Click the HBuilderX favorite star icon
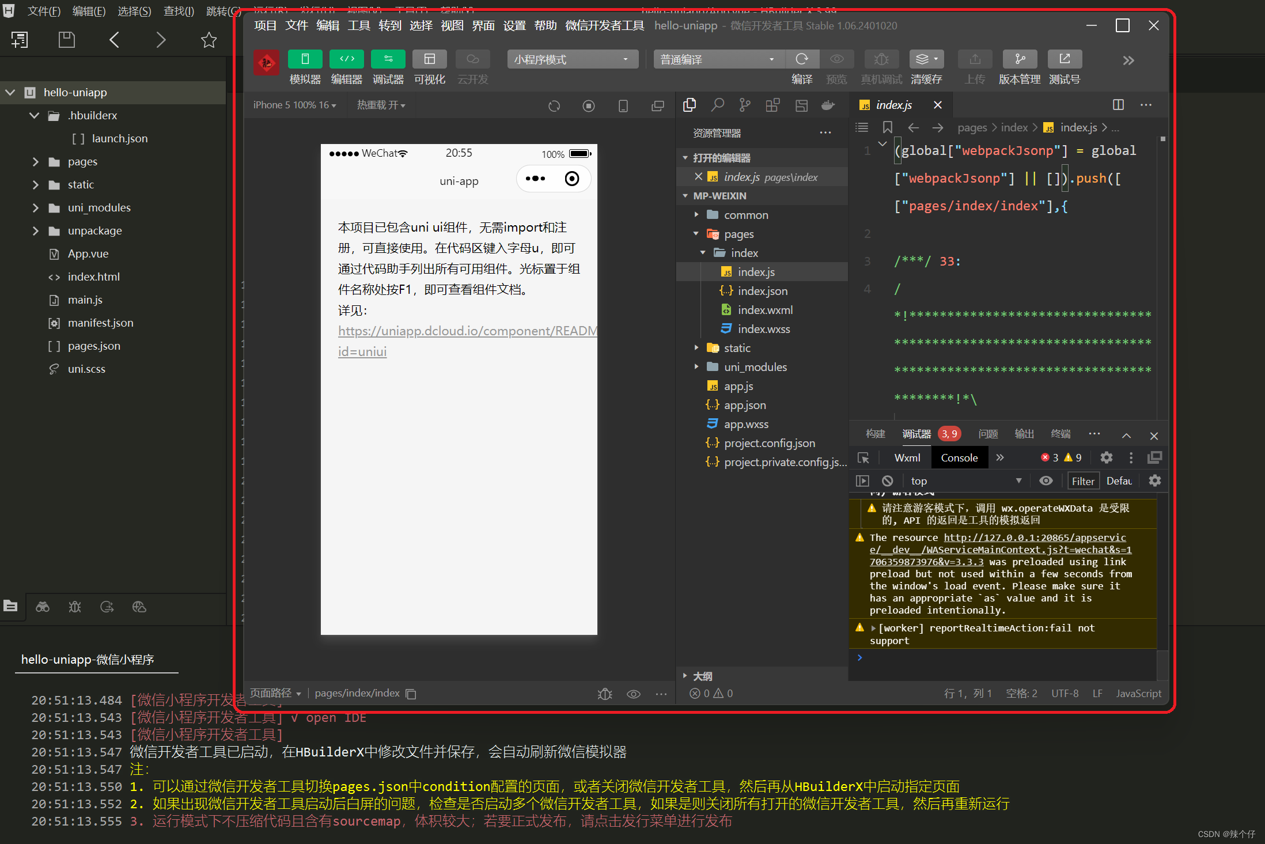The image size is (1265, 844). [209, 40]
